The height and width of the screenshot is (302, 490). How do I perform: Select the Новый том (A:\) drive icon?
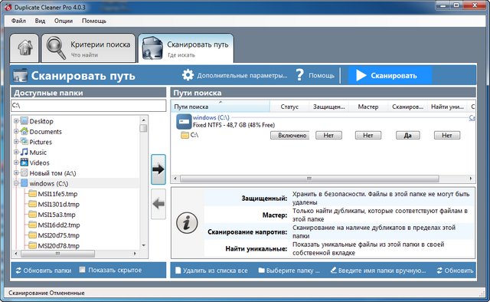point(24,172)
